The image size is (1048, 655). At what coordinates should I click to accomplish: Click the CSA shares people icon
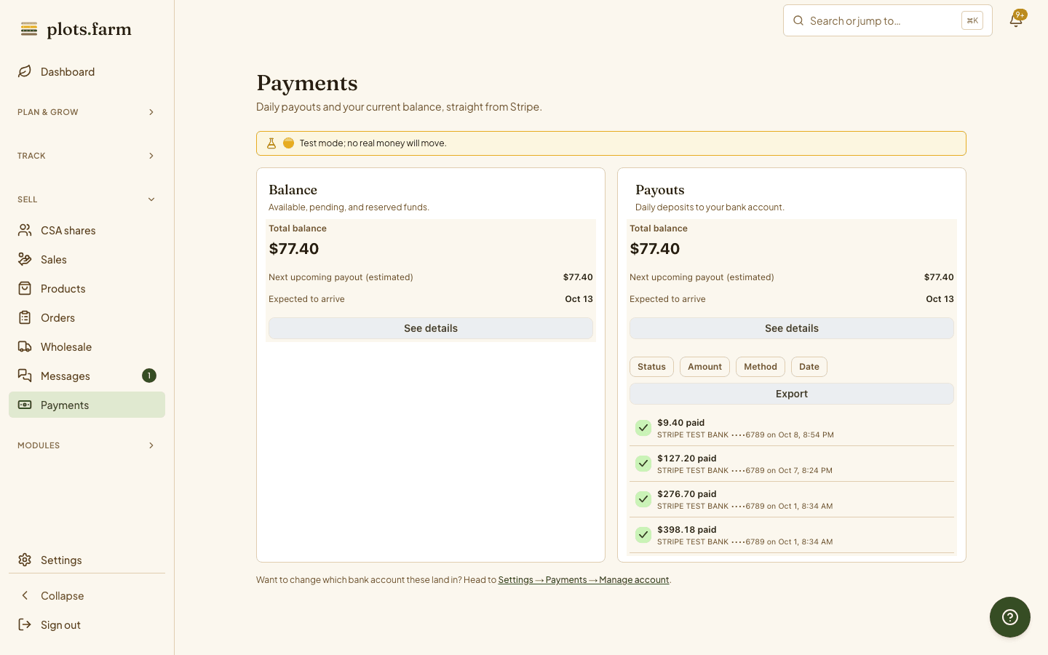25,230
